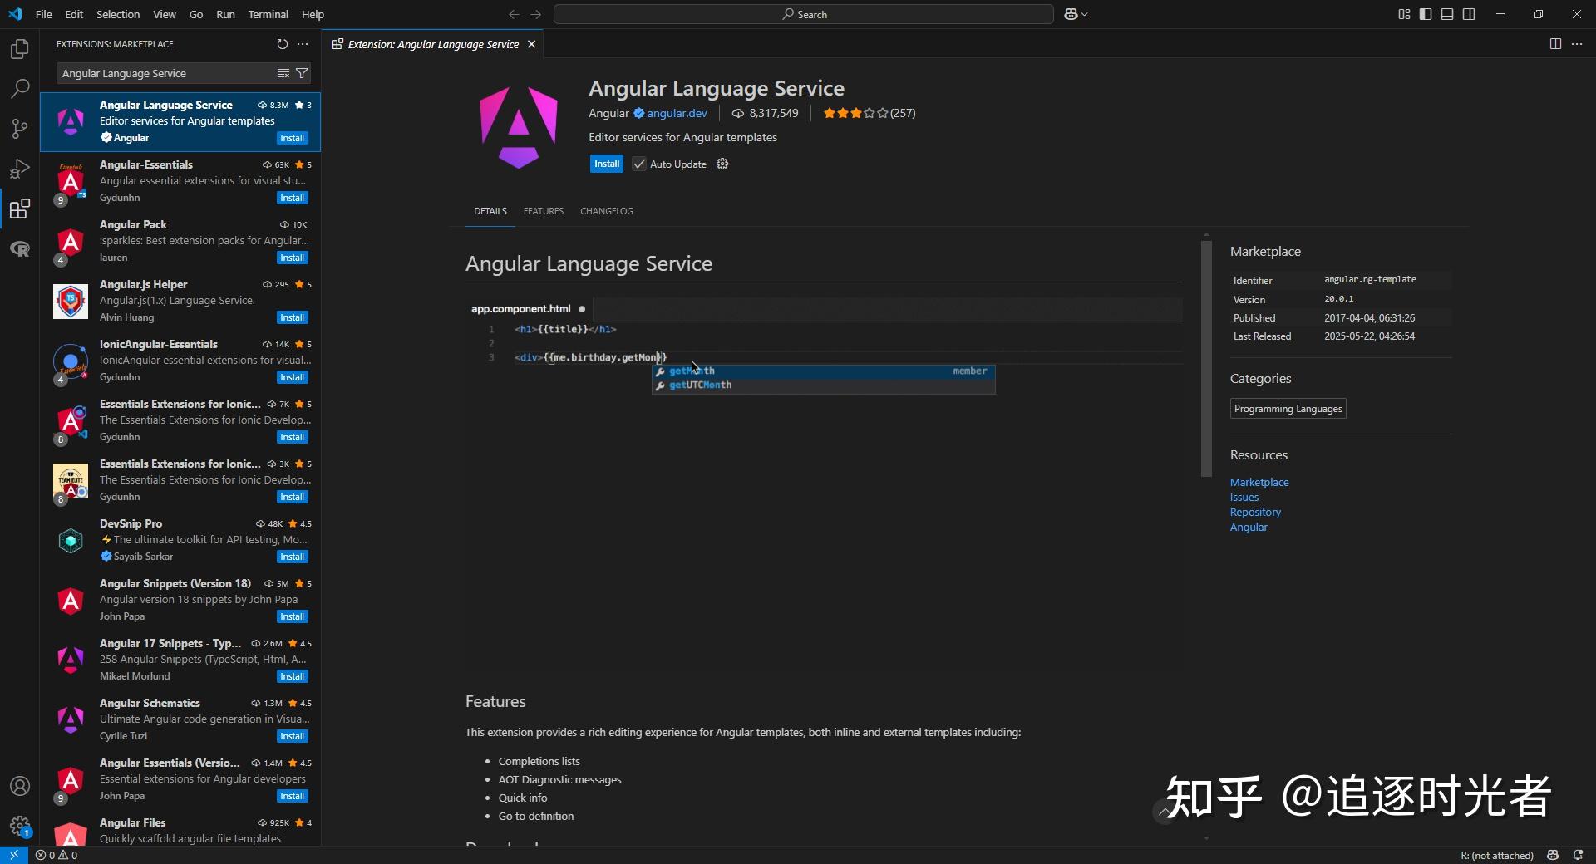Split the editor using the top-right icon

click(x=1554, y=44)
